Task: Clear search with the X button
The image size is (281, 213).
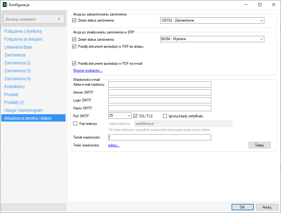Action: coord(59,19)
